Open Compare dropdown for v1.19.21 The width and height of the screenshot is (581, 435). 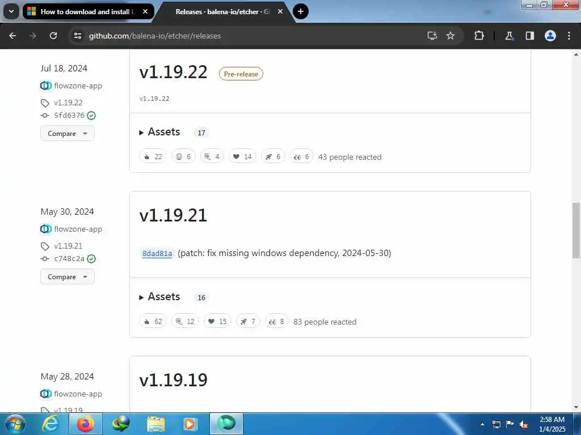(68, 276)
